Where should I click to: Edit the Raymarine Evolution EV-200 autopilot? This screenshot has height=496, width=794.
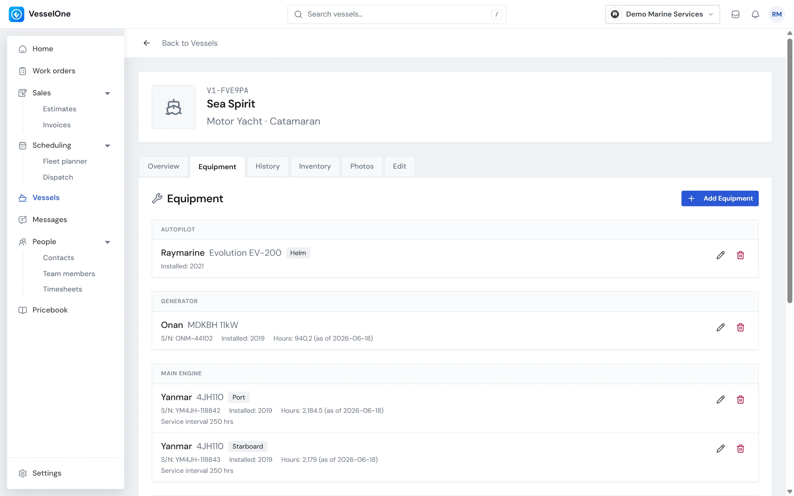[720, 255]
